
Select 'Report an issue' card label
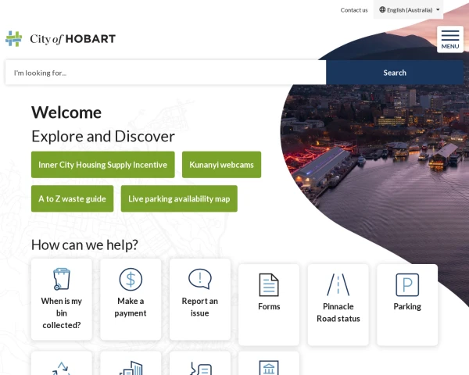coord(200,307)
